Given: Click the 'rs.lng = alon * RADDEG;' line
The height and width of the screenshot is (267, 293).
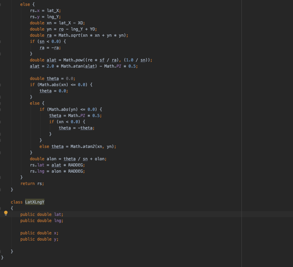Looking at the screenshot, I should [57, 171].
